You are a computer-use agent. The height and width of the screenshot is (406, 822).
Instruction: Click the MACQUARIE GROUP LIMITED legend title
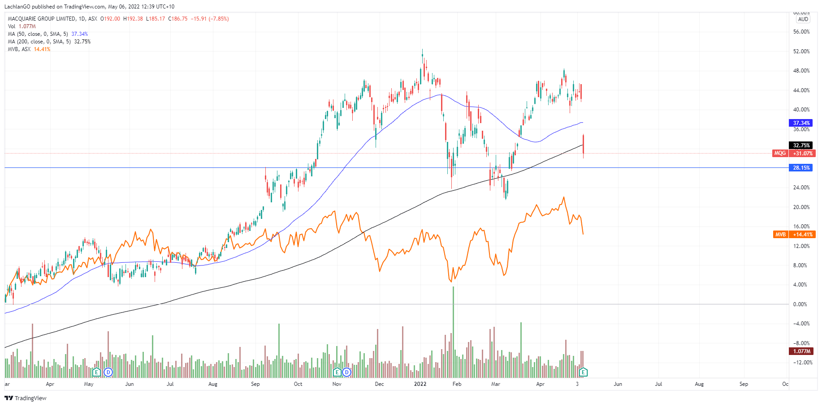coord(42,19)
